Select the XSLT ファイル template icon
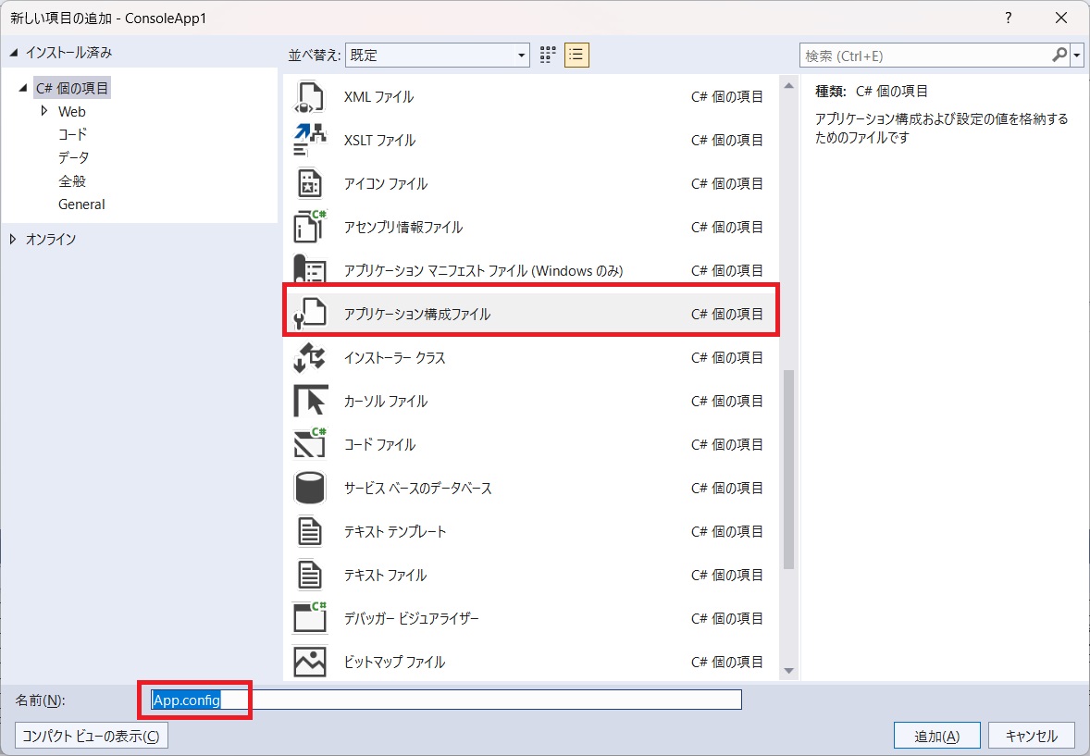1090x756 pixels. point(310,141)
